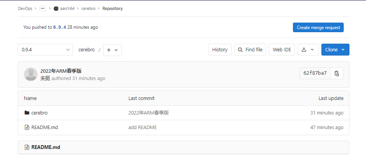
Task: Open the Clone dropdown
Action: (335, 49)
